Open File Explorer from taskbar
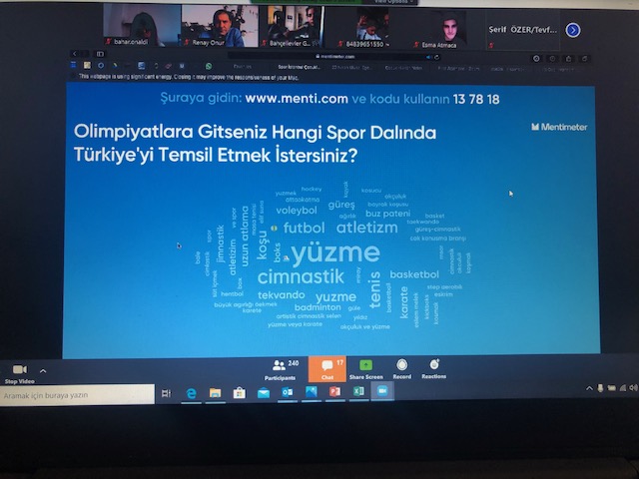Viewport: 639px width, 479px height. click(x=215, y=392)
